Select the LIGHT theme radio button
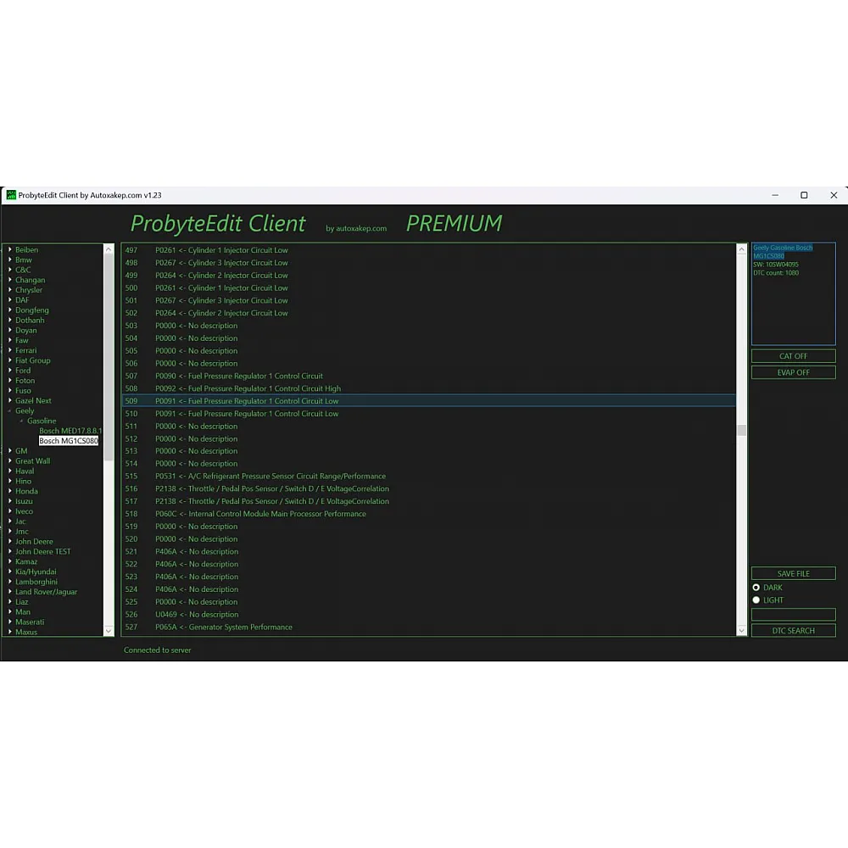 (756, 600)
